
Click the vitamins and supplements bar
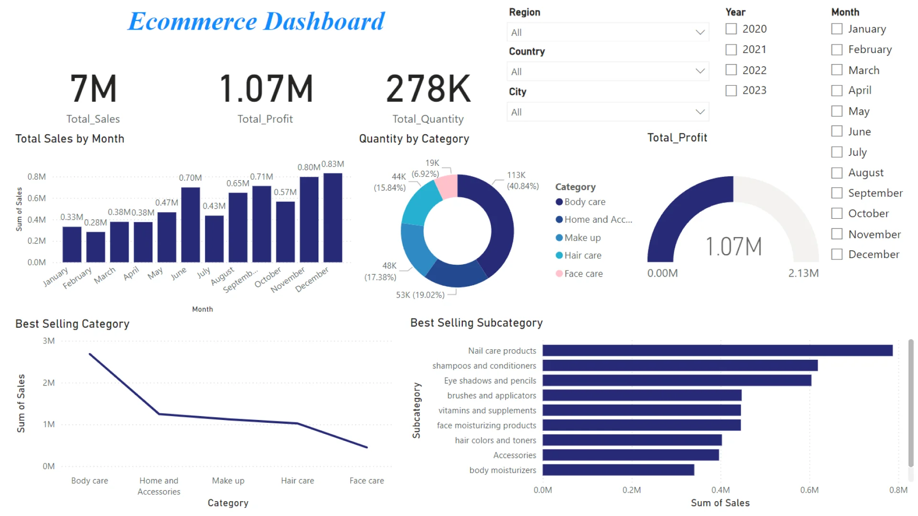(x=642, y=410)
